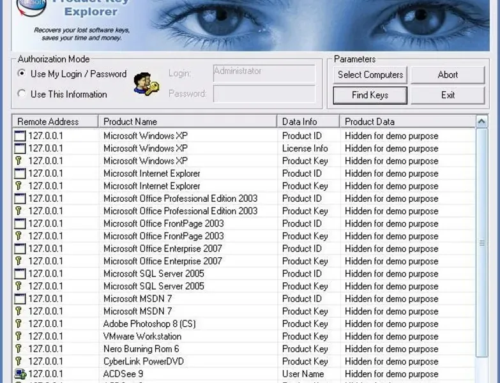Click Hidden for demo purpose in License Info row

click(x=391, y=149)
